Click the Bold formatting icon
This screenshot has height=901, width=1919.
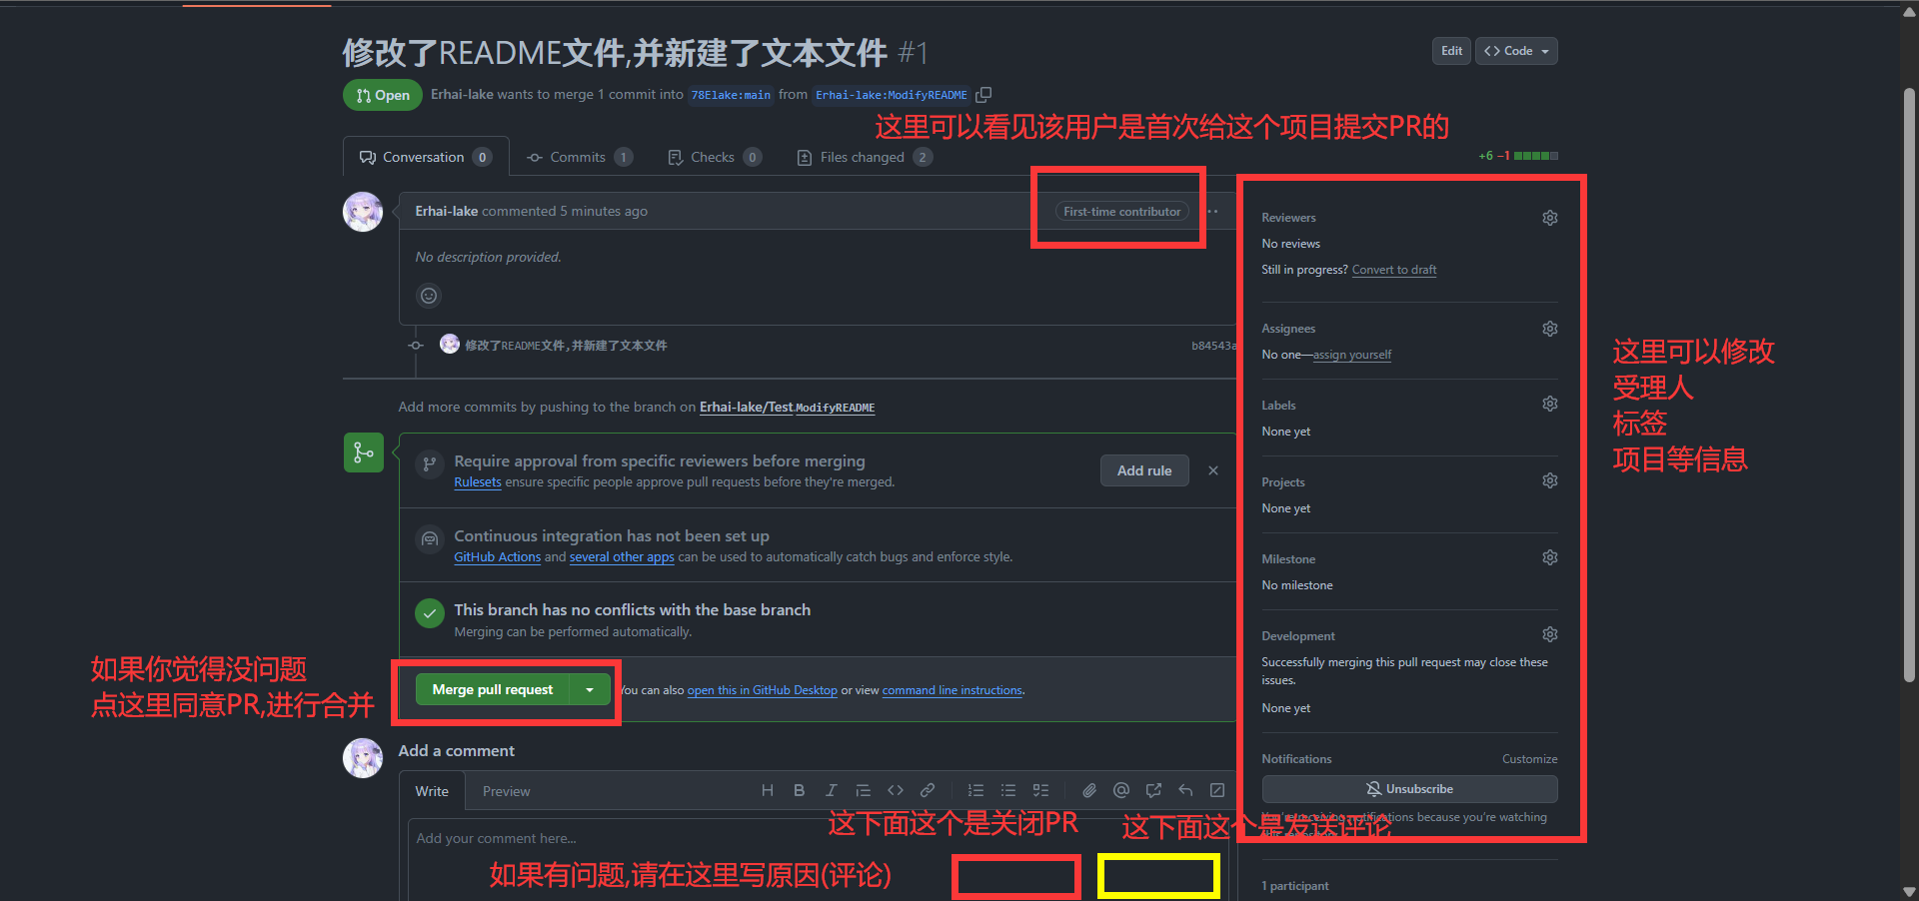point(799,790)
